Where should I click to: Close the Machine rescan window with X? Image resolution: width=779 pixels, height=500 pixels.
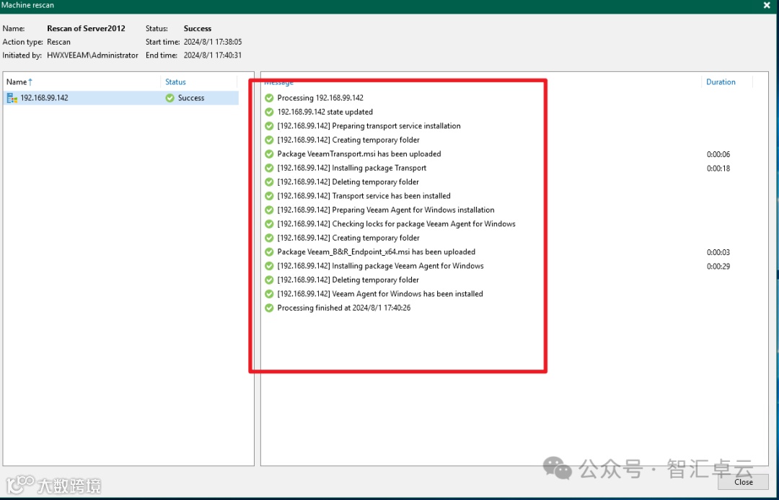pyautogui.click(x=766, y=6)
